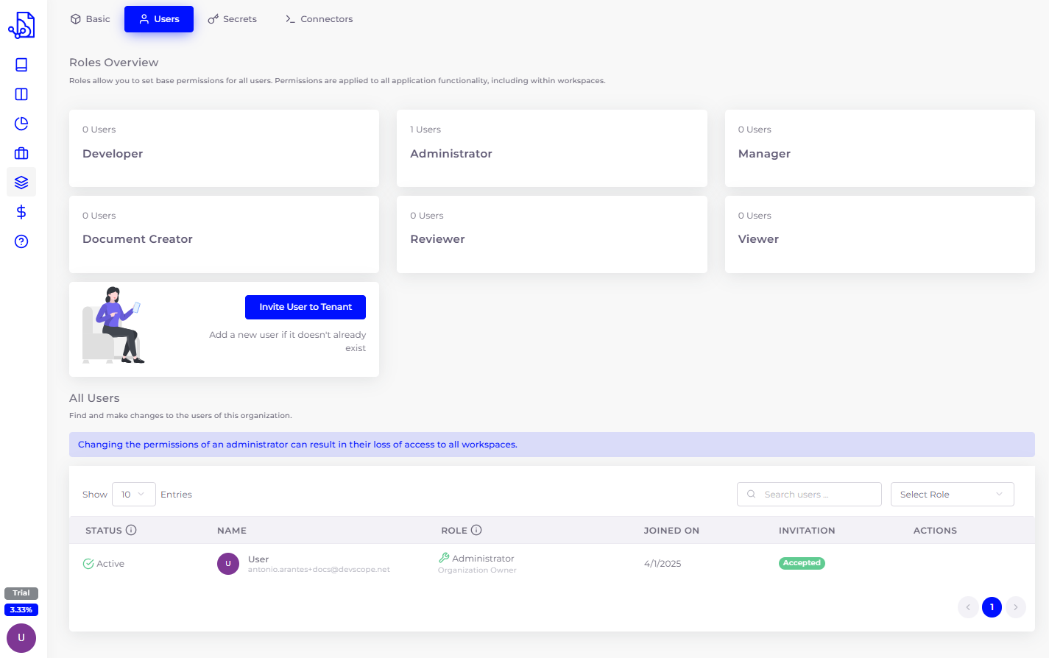The width and height of the screenshot is (1049, 658).
Task: Open the user avatar menu at bottom left
Action: pos(21,637)
